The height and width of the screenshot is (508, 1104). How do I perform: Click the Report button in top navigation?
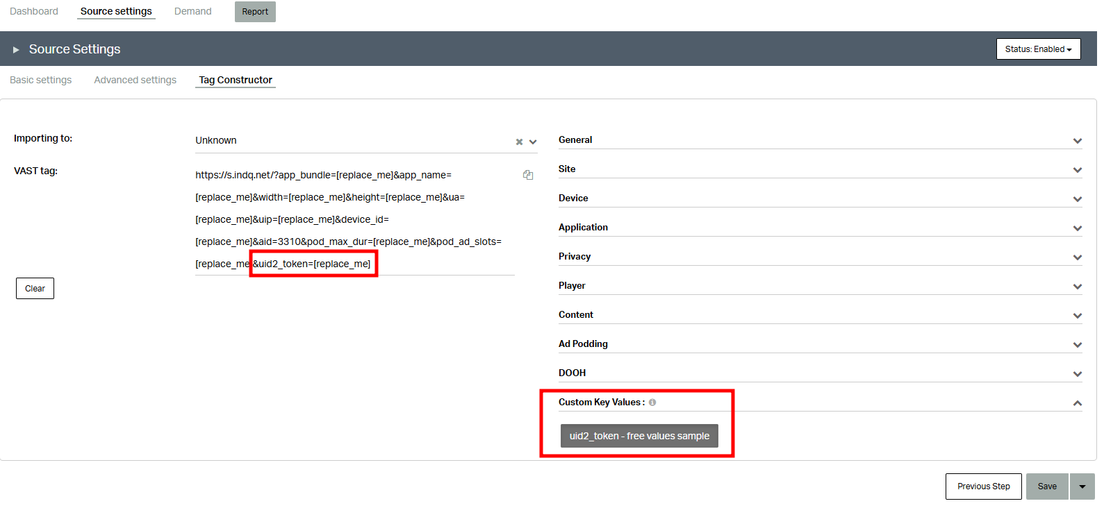[x=255, y=12]
